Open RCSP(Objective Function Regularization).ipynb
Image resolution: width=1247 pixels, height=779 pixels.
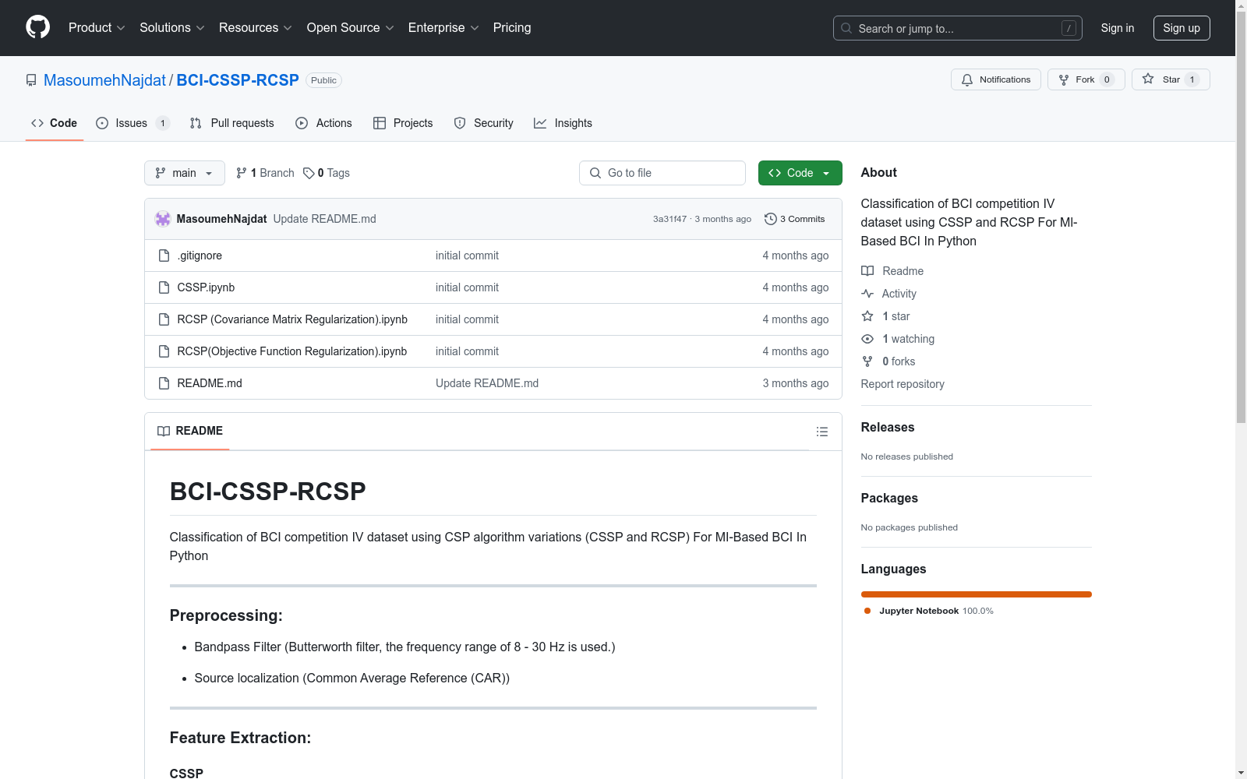click(292, 351)
